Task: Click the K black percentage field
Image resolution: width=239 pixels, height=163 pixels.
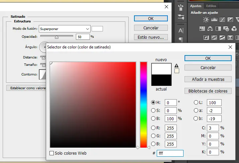Action: click(x=213, y=152)
